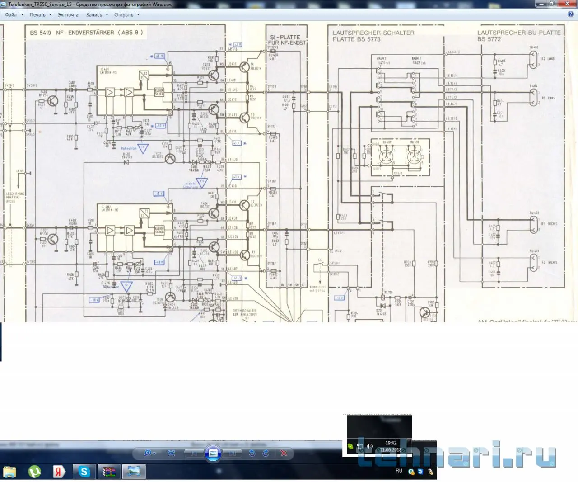Image resolution: width=578 pixels, height=482 pixels.
Task: Open the Открыть dropdown menu
Action: (x=126, y=15)
